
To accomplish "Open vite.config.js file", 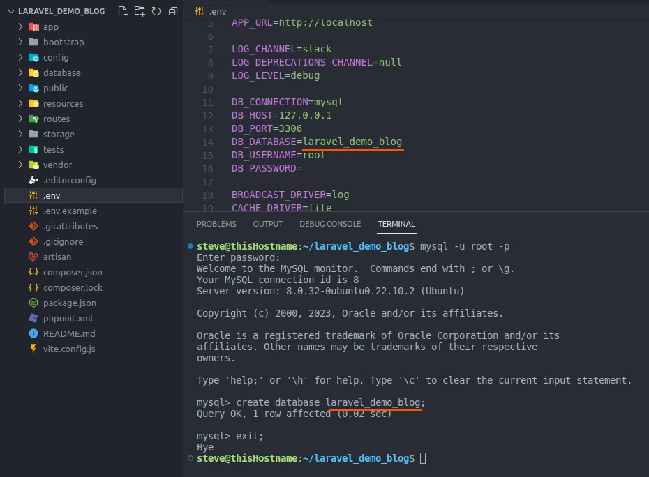I will pyautogui.click(x=68, y=349).
